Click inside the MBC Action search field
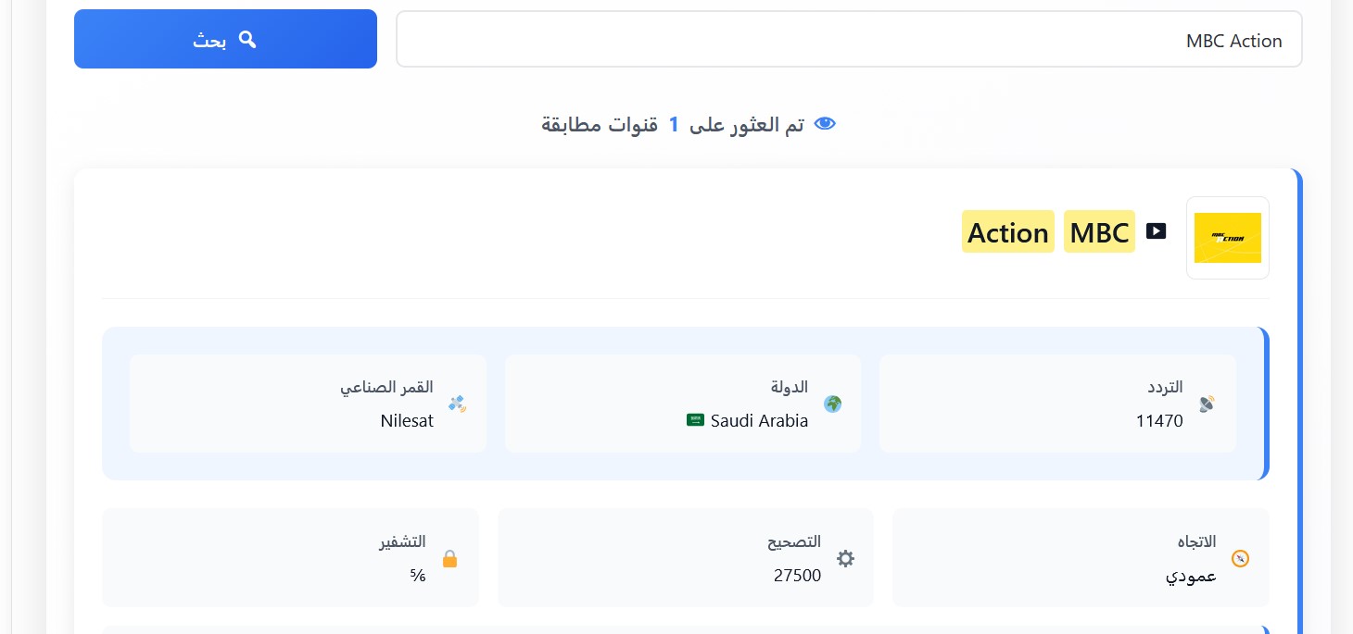The width and height of the screenshot is (1353, 634). click(x=849, y=39)
